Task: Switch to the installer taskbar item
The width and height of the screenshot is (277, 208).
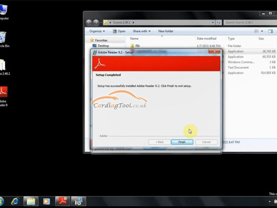Action: tap(78, 201)
